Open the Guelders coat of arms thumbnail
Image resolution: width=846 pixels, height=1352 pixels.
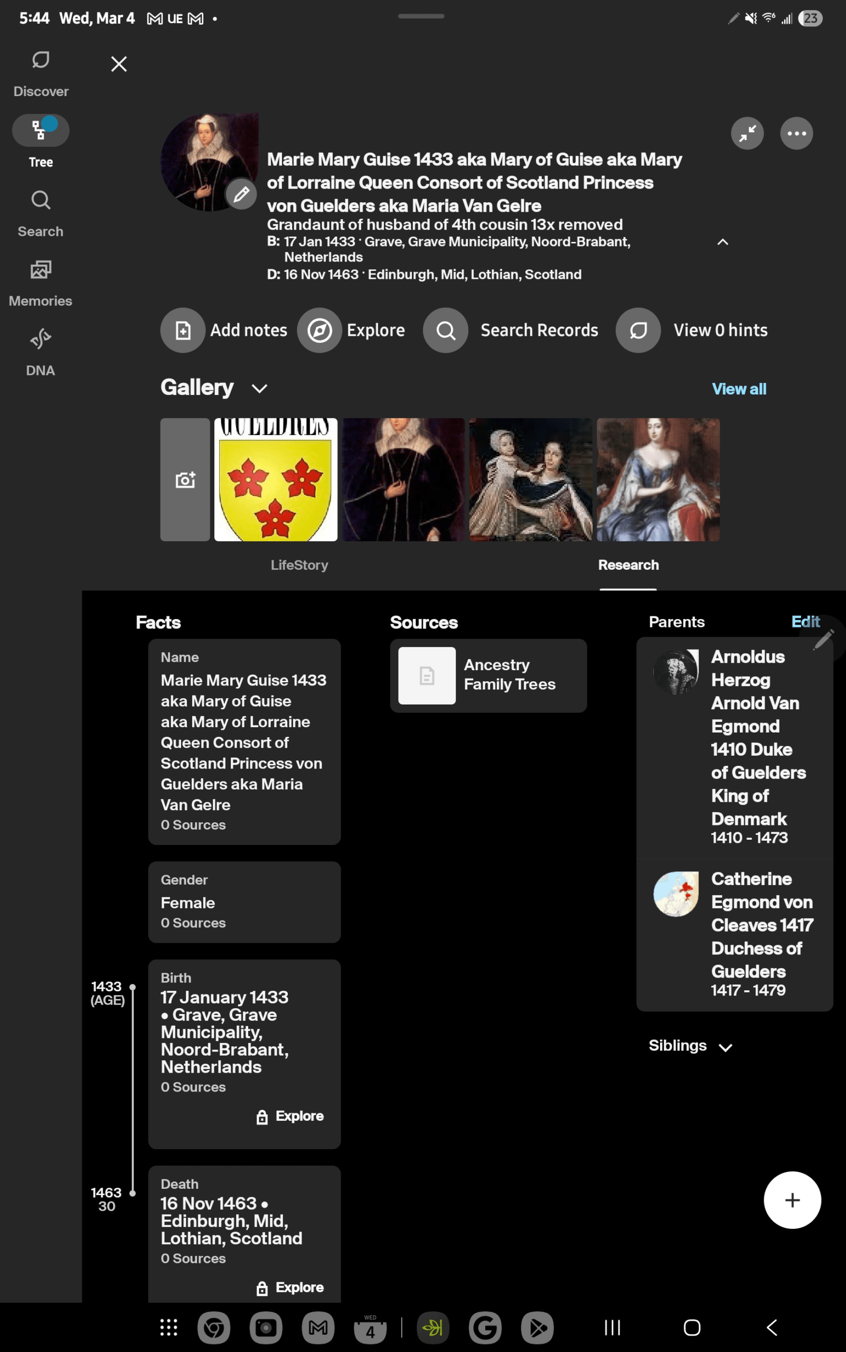(x=275, y=480)
